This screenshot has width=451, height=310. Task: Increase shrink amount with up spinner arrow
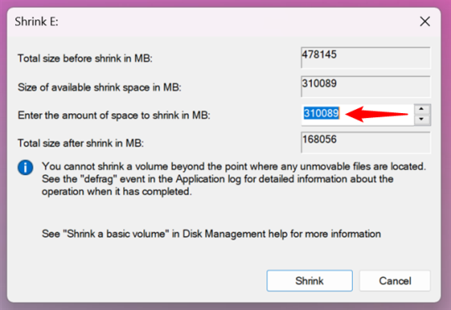point(422,109)
